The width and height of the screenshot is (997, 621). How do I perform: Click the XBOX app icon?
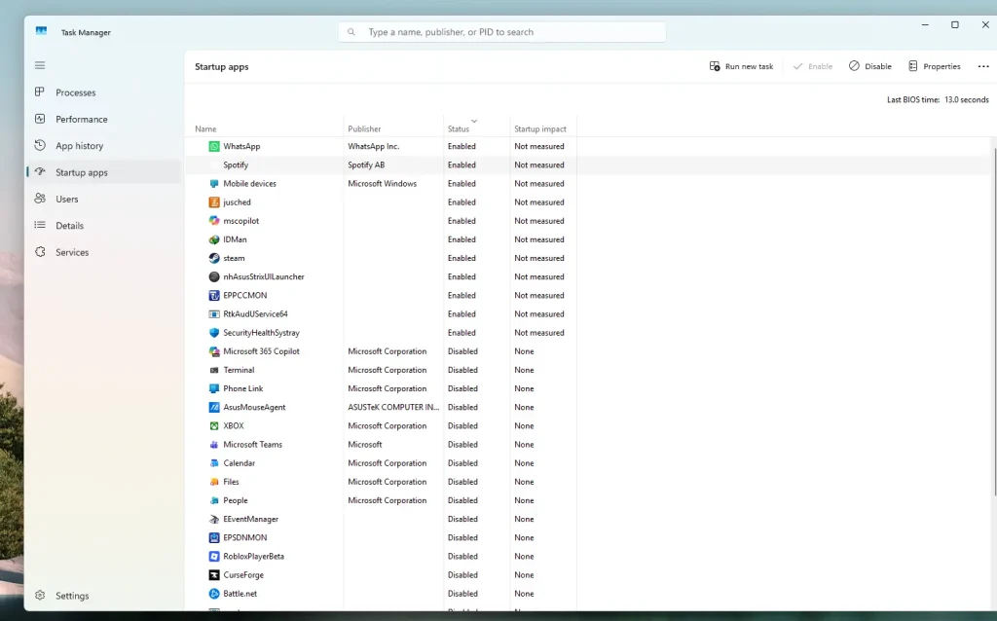coord(214,426)
